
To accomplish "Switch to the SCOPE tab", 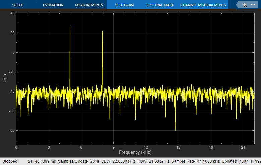I will pyautogui.click(x=18, y=5).
